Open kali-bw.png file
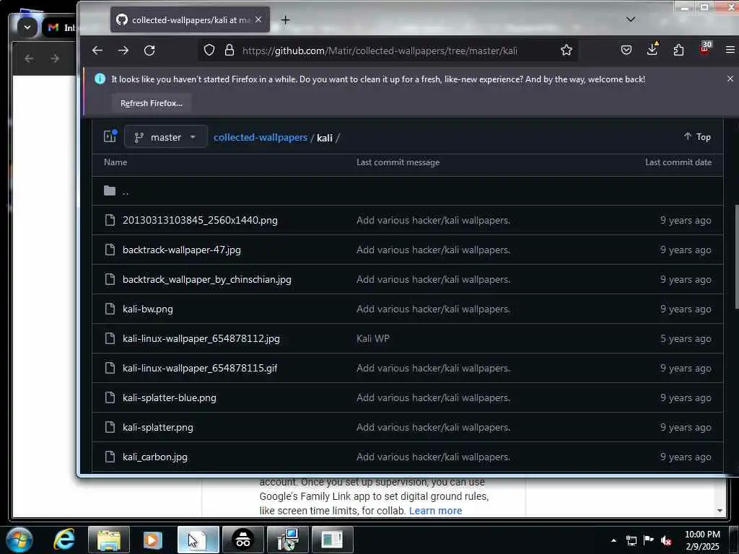739x554 pixels. tap(147, 309)
